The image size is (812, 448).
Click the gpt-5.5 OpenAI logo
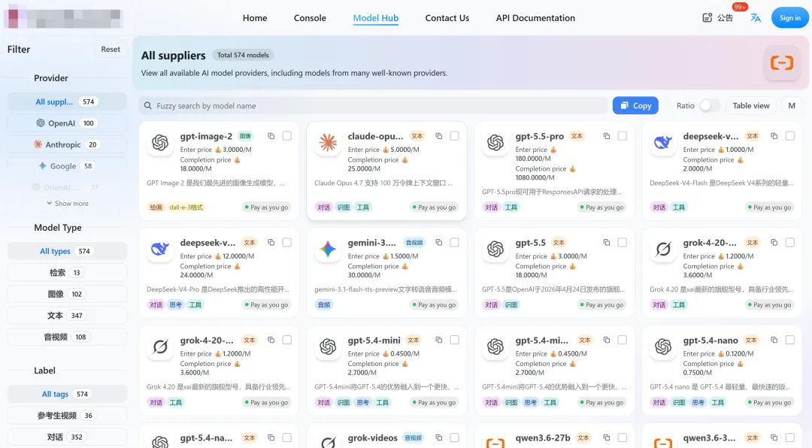pyautogui.click(x=495, y=249)
